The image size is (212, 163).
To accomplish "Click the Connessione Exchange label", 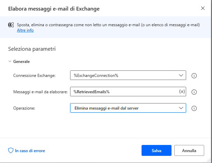I will click(34, 76).
